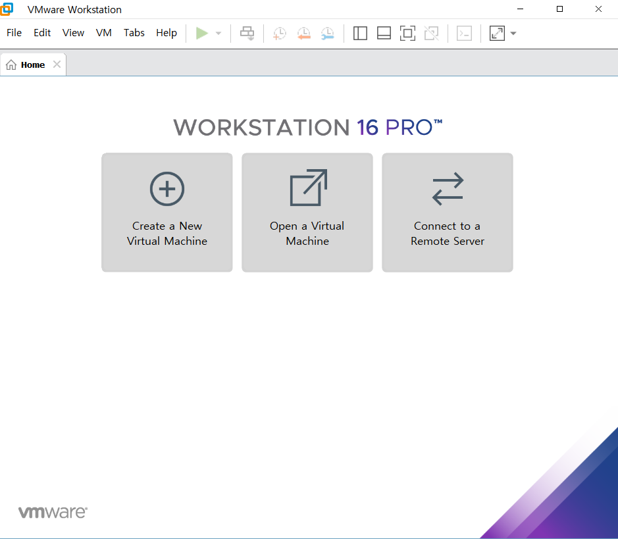Viewport: 618px width, 539px height.
Task: Click Open a Virtual Machine tile
Action: pos(307,213)
